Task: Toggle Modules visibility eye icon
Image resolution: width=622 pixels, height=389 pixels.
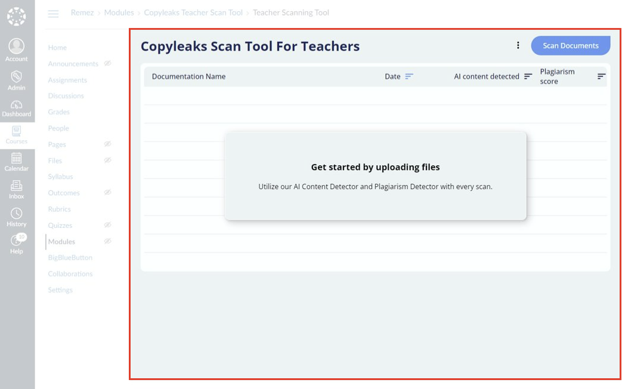Action: tap(107, 242)
